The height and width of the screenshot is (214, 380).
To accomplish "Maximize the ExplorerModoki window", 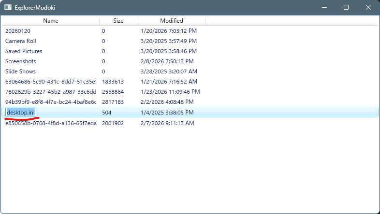I will click(346, 8).
